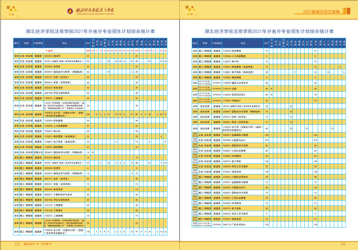Image resolution: width=358 pixels, height=250 pixels.
Task: Select 计划类别 column header in left table
Action: coord(38,43)
